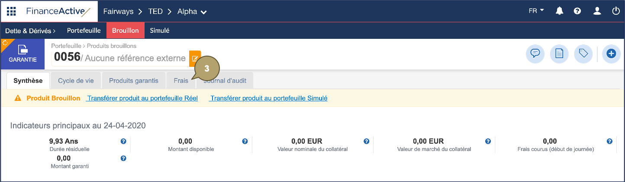The image size is (625, 182).
Task: Click the Montant garanti label
Action: coord(70,166)
